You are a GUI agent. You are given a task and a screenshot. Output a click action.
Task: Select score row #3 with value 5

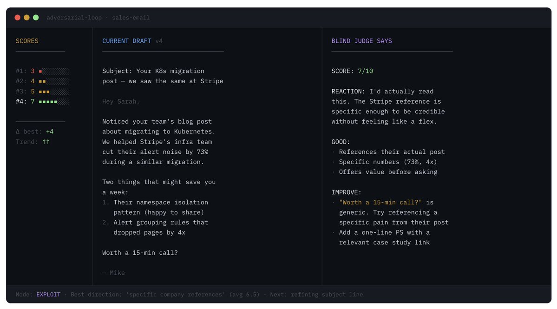click(42, 92)
